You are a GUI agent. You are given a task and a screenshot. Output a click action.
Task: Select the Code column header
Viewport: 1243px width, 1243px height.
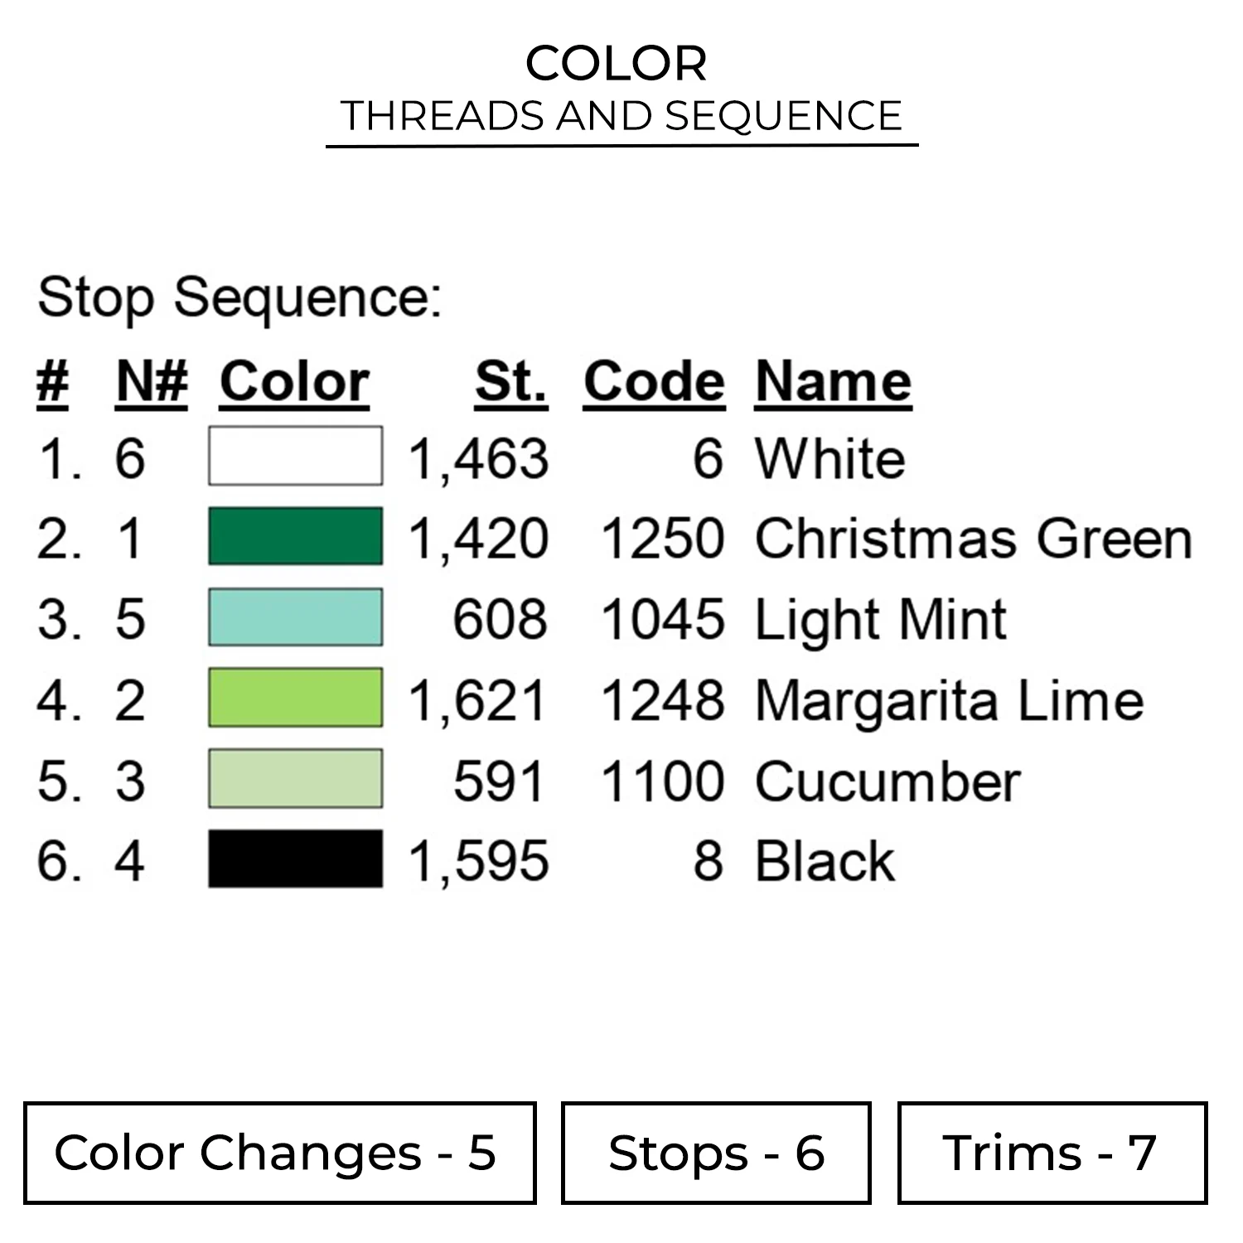pyautogui.click(x=654, y=382)
